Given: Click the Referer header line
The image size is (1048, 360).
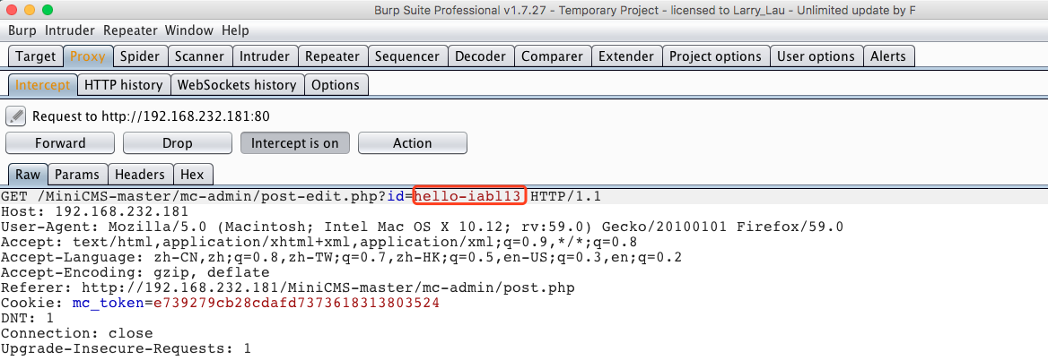Looking at the screenshot, I should tap(287, 288).
